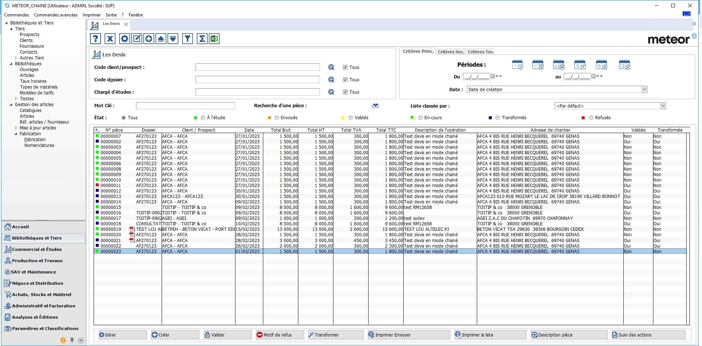
Task: Switch to Critères Ter. tab
Action: pyautogui.click(x=481, y=52)
